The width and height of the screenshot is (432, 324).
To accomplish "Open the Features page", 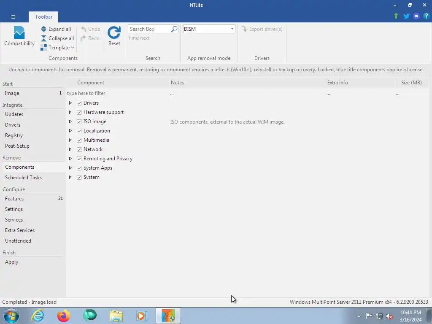I will [x=32, y=199].
